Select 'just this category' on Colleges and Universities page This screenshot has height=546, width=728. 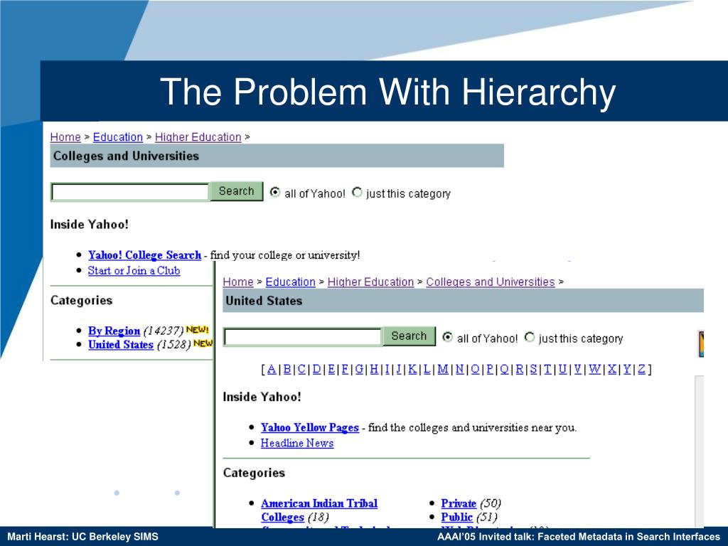click(357, 192)
